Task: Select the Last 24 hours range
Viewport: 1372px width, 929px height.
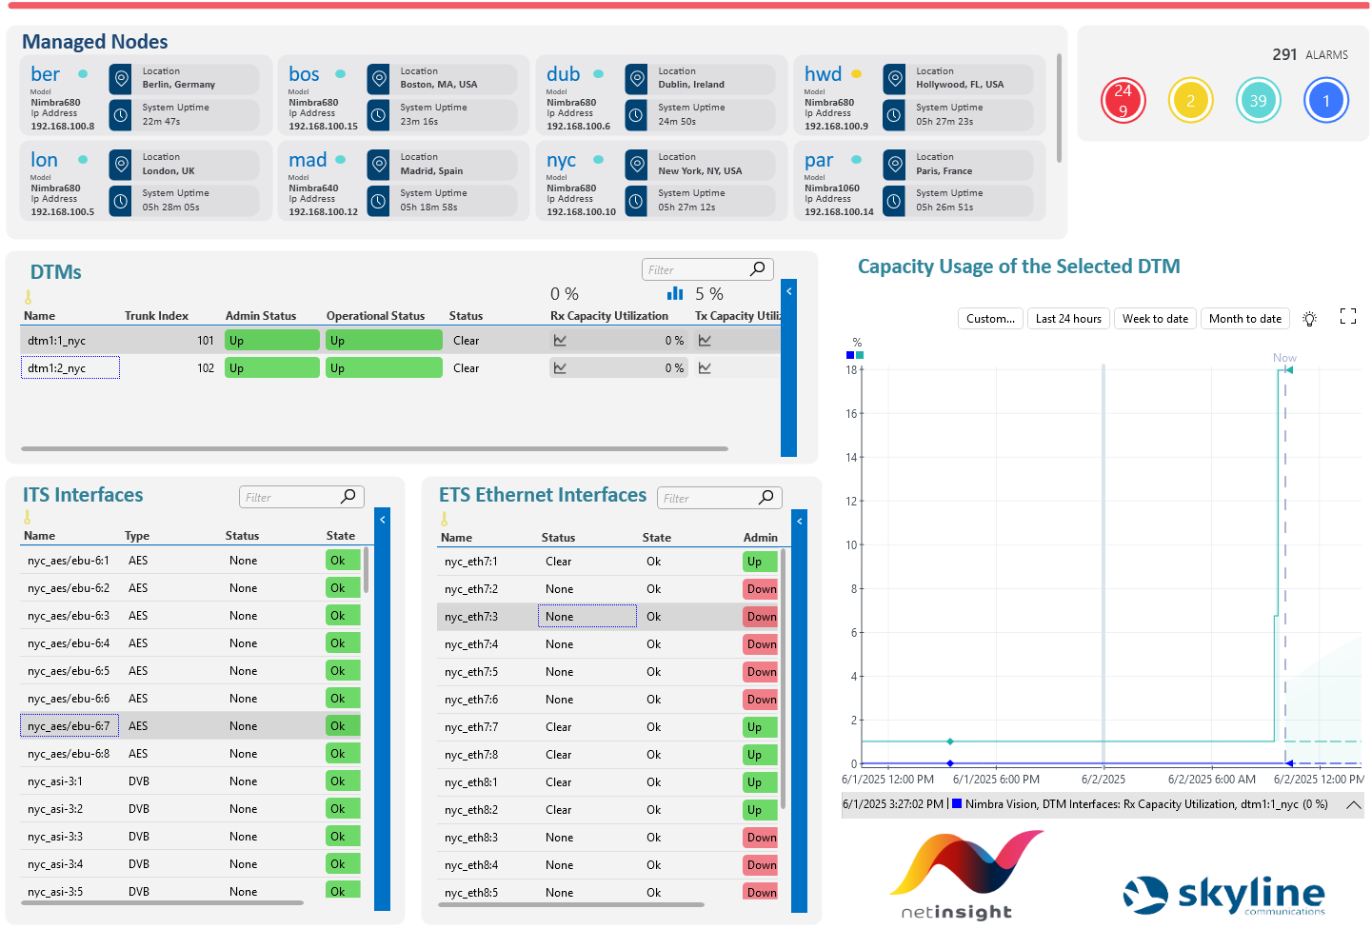Action: click(x=1068, y=319)
